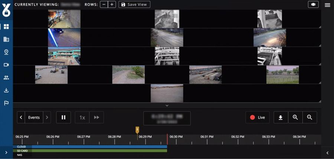This screenshot has width=334, height=159.
Task: Increase rows with the plus button
Action: 112,4
